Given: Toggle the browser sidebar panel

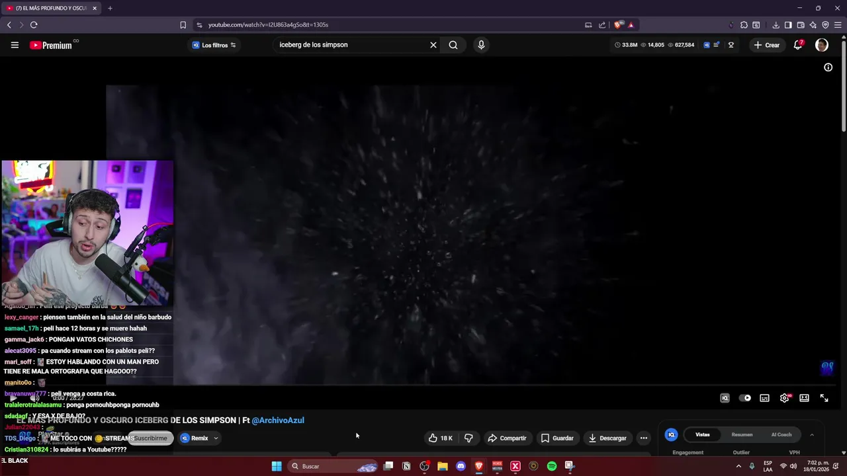Looking at the screenshot, I should pos(788,24).
